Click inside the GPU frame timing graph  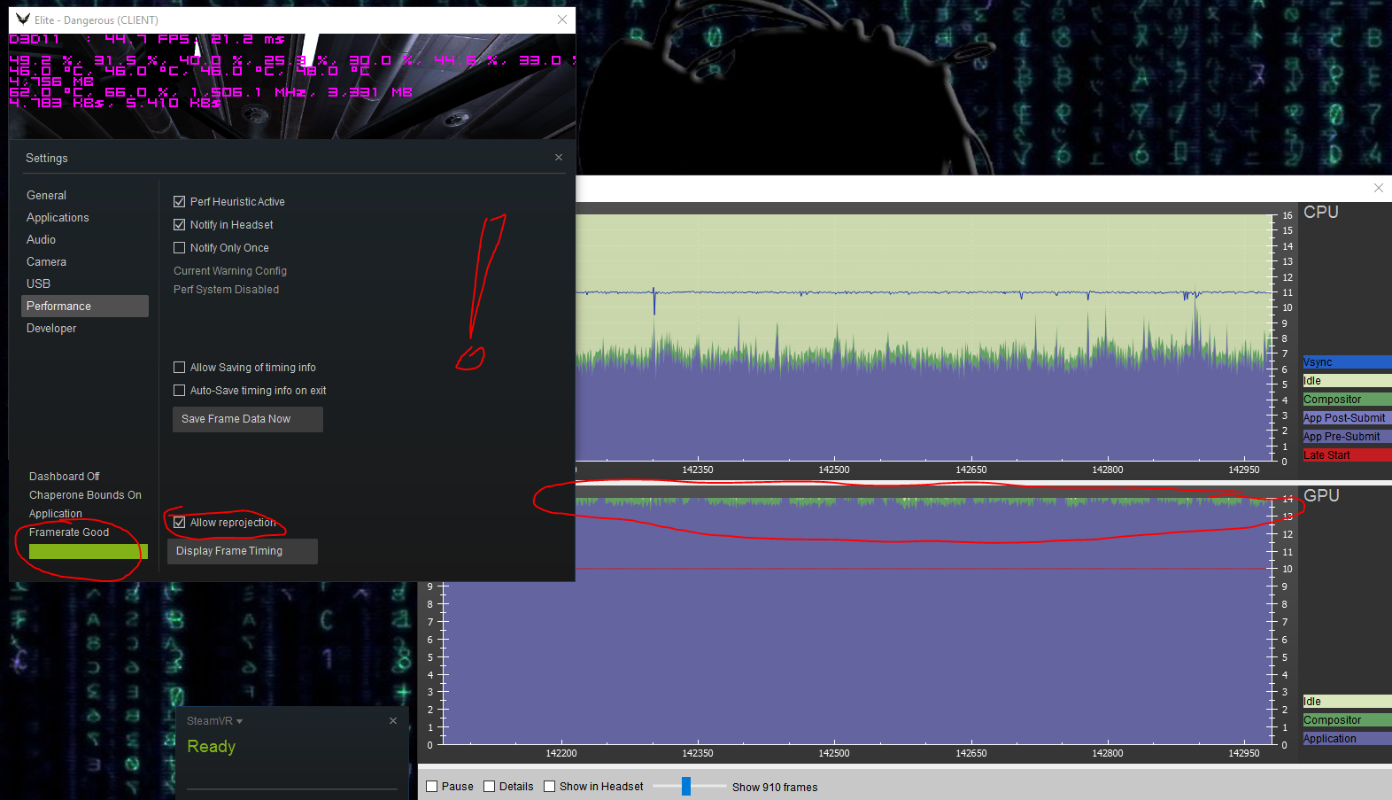coord(858,620)
